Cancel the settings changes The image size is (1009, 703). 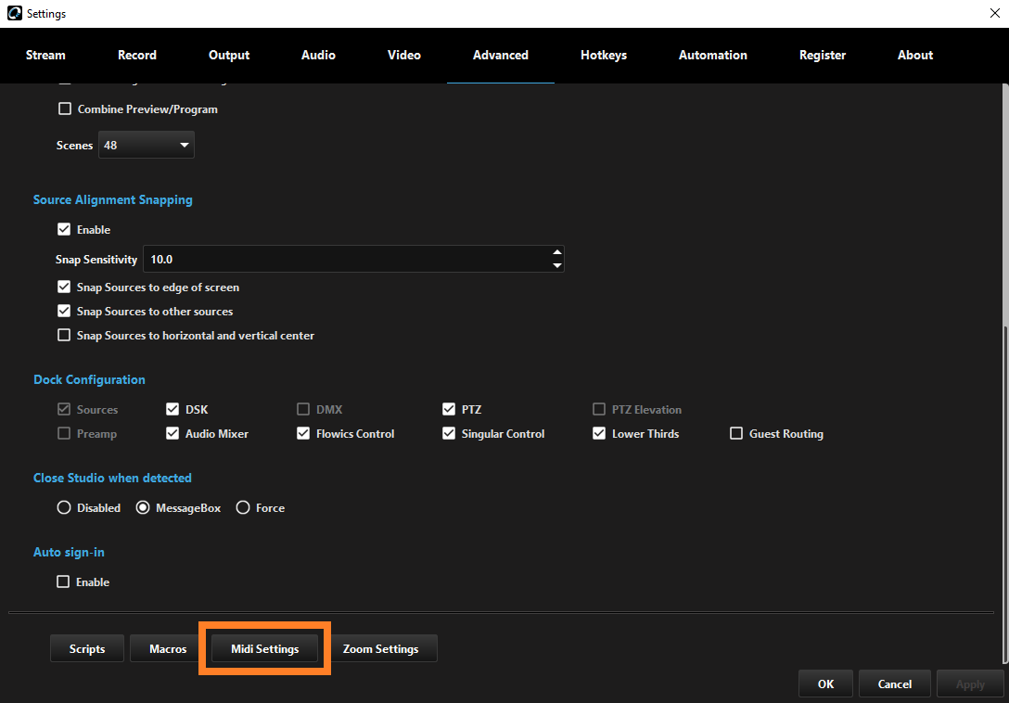894,684
